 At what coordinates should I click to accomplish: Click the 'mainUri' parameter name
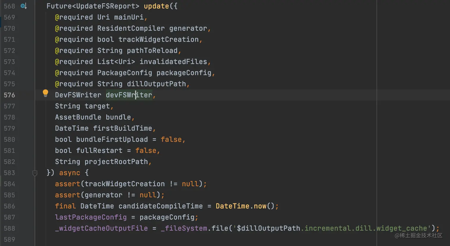[129, 17]
